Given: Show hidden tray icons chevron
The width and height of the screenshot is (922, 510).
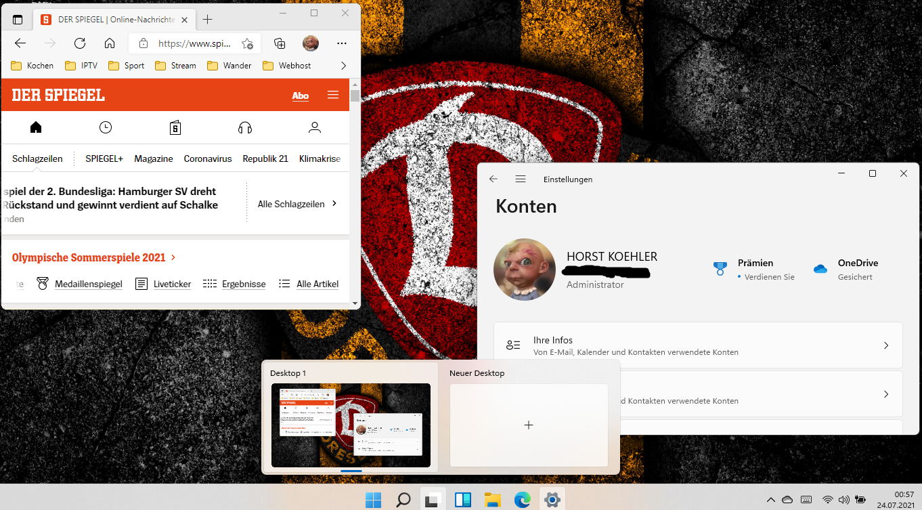Looking at the screenshot, I should pos(770,500).
